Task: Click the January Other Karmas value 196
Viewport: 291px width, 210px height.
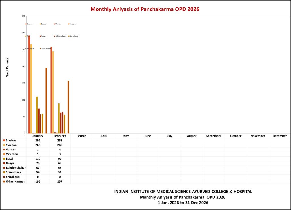Action: [38, 181]
